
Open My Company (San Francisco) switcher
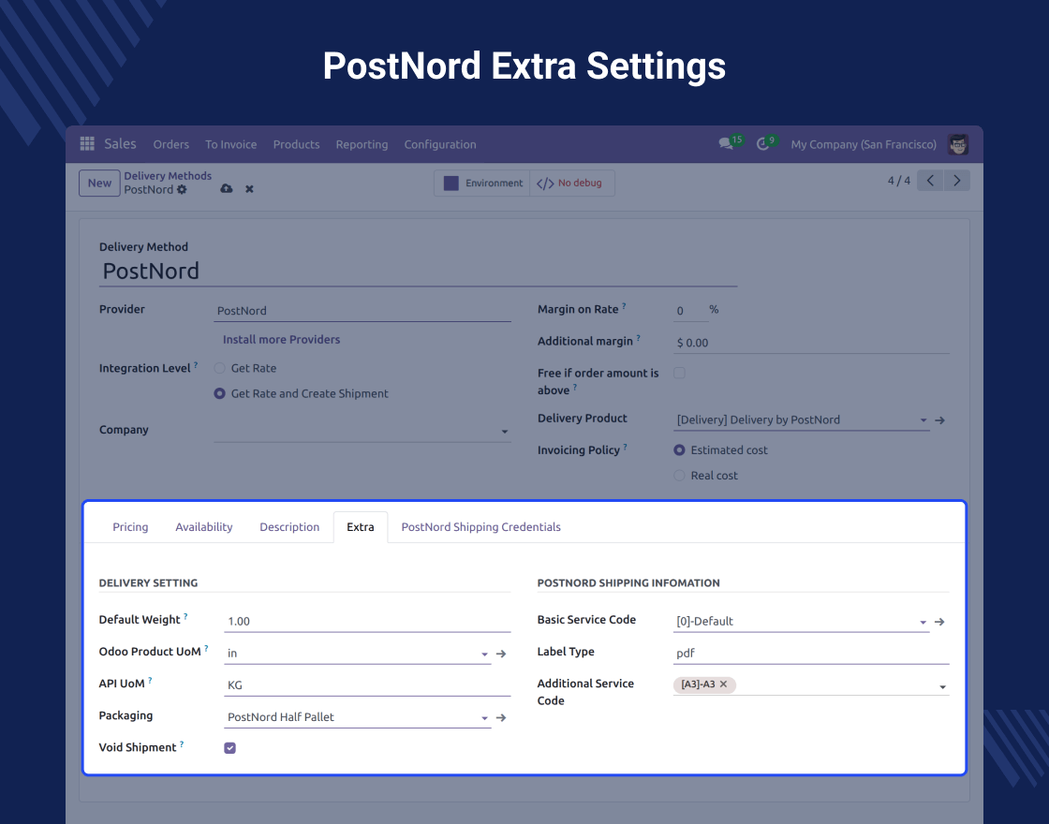(864, 144)
